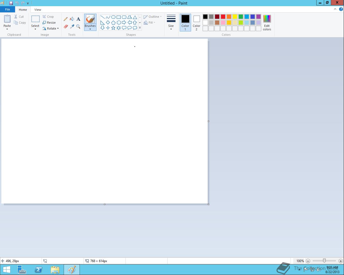
Task: Choose the purple color swatch
Action: [x=259, y=17]
